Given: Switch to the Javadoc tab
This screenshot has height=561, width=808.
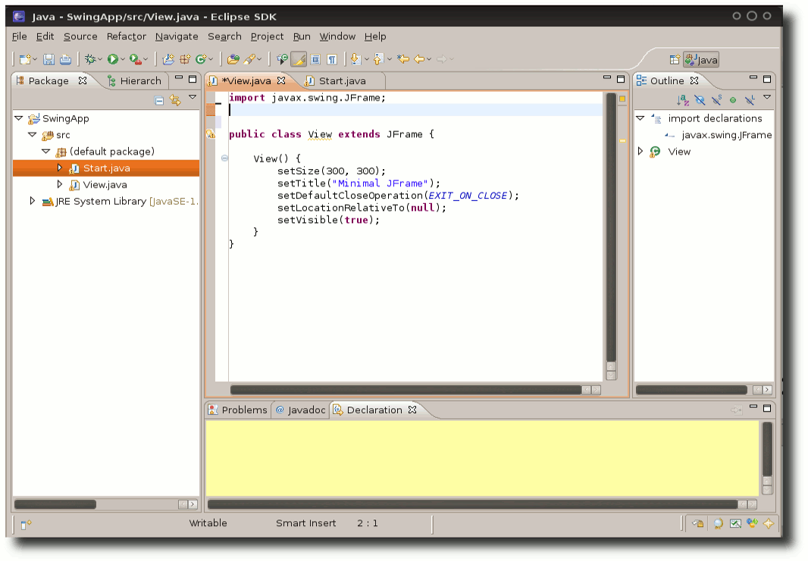Looking at the screenshot, I should pos(300,410).
